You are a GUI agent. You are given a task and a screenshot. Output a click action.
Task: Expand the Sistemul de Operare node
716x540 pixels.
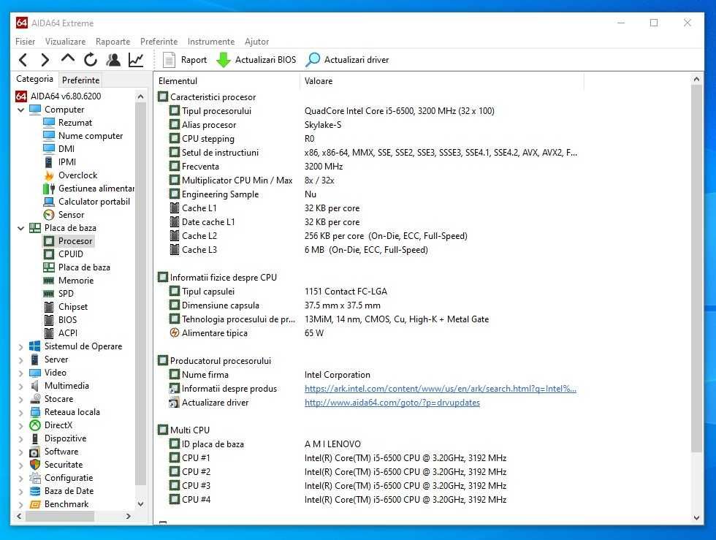pos(20,347)
